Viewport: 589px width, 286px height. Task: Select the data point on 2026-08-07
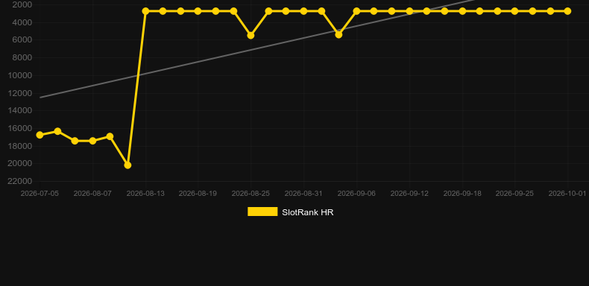click(x=92, y=141)
